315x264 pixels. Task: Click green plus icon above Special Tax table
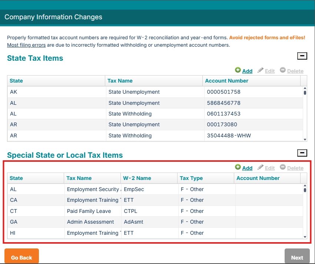coord(238,167)
